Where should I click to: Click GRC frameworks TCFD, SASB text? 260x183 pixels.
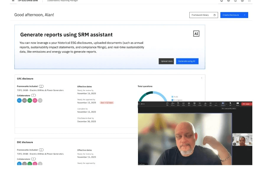click(x=40, y=90)
